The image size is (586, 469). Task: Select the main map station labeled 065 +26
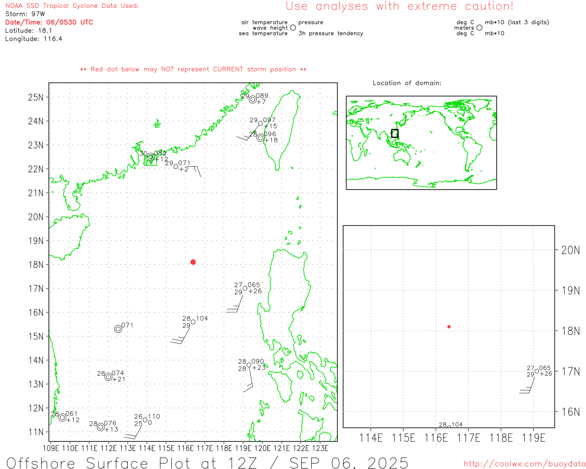tap(245, 288)
